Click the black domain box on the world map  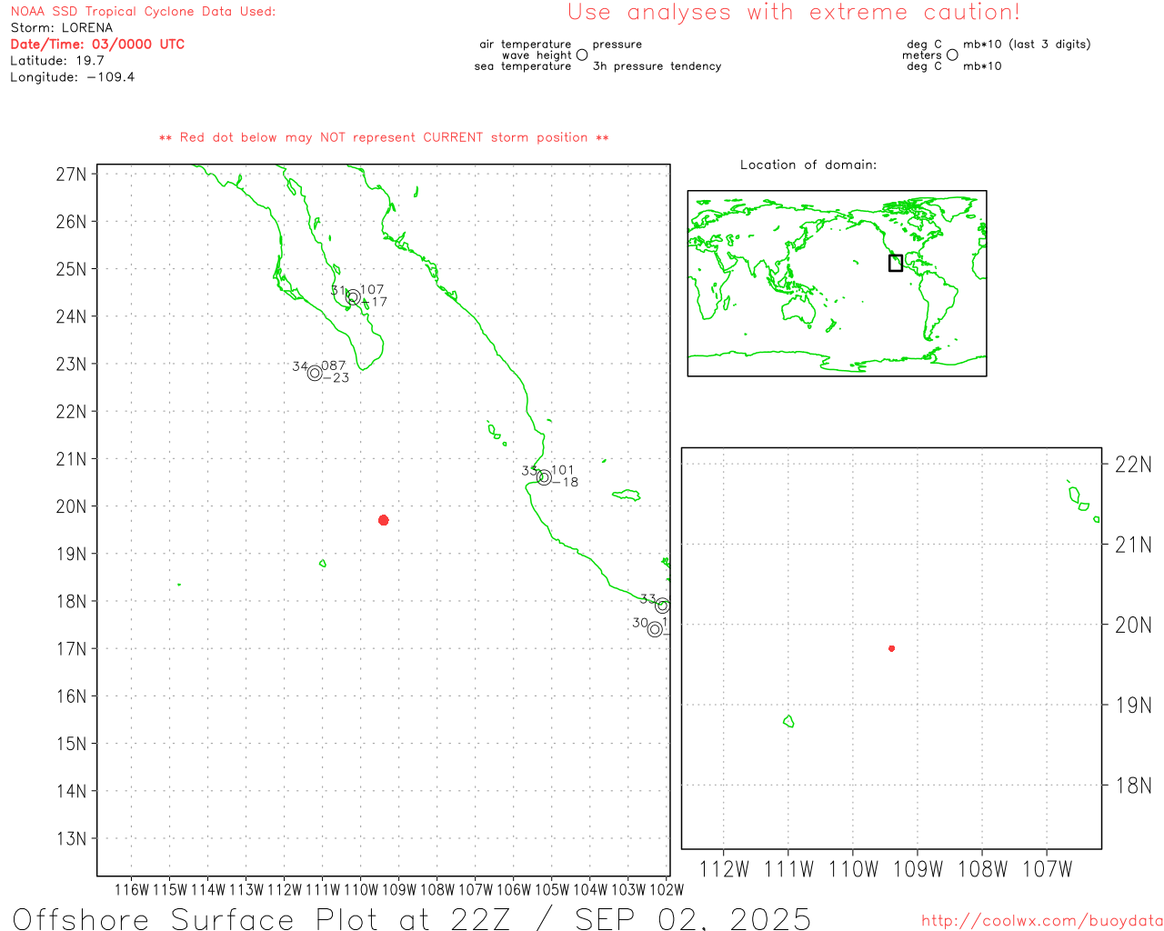896,263
